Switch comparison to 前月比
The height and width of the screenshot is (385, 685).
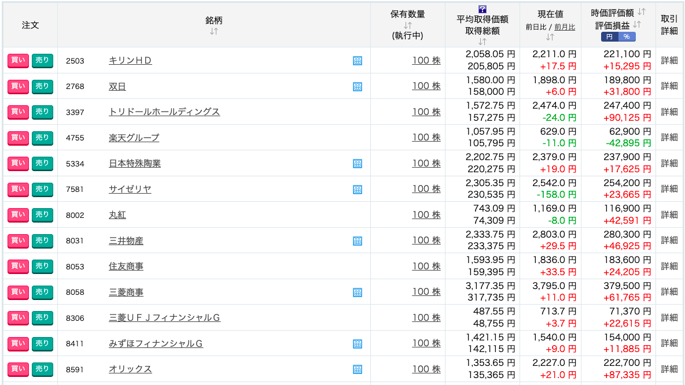pyautogui.click(x=565, y=27)
